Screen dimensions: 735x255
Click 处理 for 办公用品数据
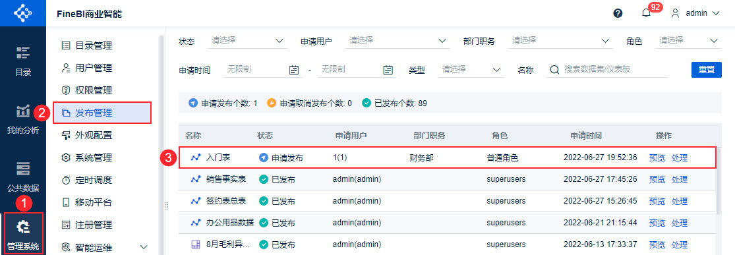pos(679,223)
